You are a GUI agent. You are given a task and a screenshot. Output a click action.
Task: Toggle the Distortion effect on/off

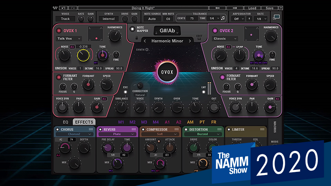[x=186, y=130]
